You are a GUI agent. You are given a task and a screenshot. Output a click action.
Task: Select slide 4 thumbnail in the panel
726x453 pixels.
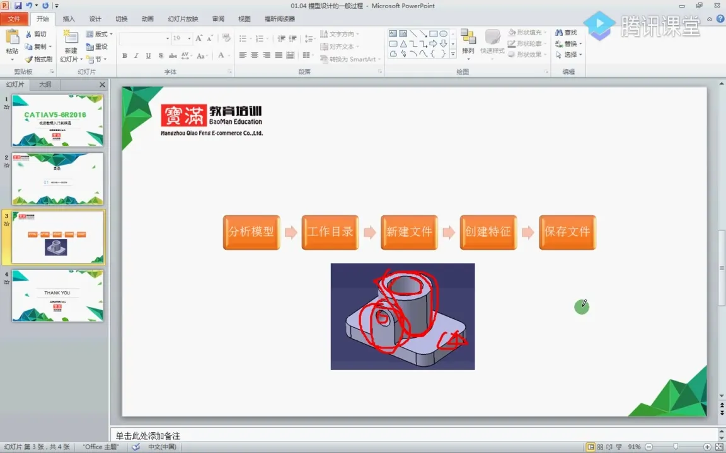[57, 296]
